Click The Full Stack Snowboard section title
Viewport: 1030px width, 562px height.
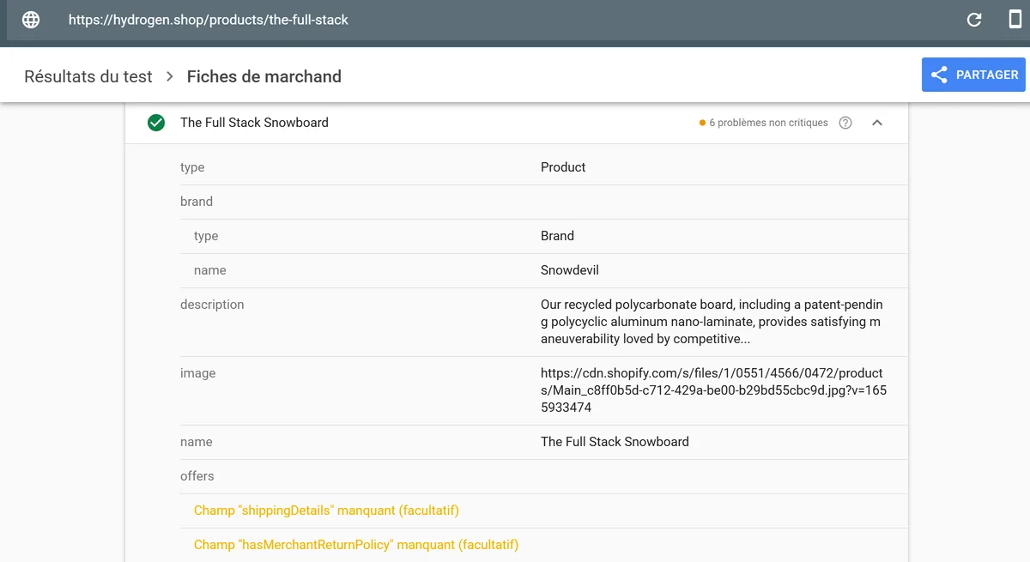pyautogui.click(x=254, y=123)
